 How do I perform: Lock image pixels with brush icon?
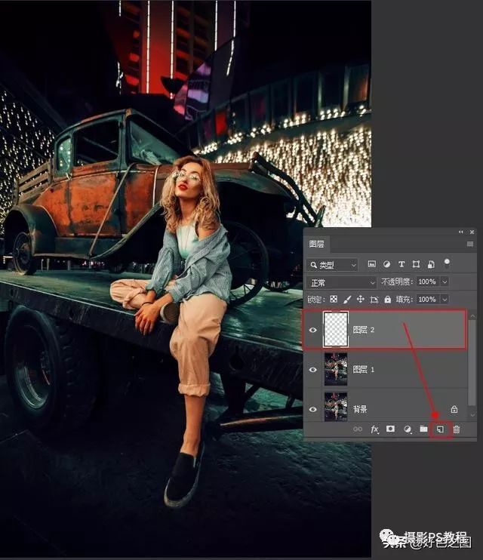pos(347,300)
